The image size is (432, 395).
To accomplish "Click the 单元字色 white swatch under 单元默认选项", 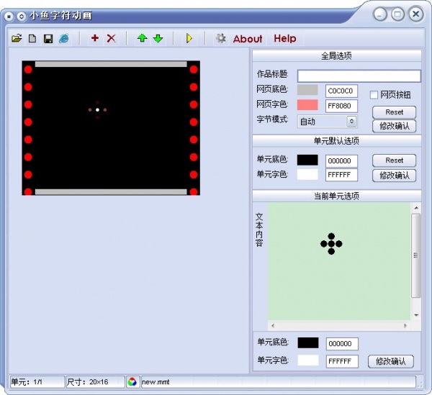I will [307, 175].
